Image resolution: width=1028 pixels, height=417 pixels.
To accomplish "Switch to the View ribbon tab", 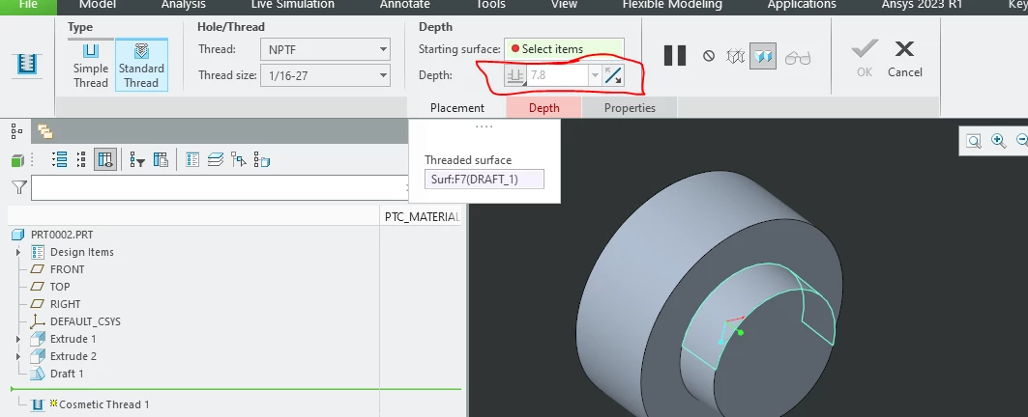I will click(564, 5).
